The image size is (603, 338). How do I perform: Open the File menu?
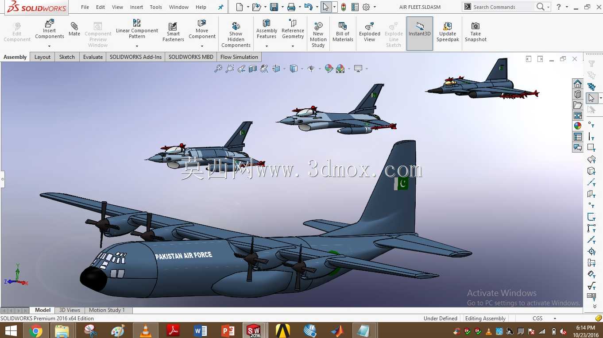[85, 7]
